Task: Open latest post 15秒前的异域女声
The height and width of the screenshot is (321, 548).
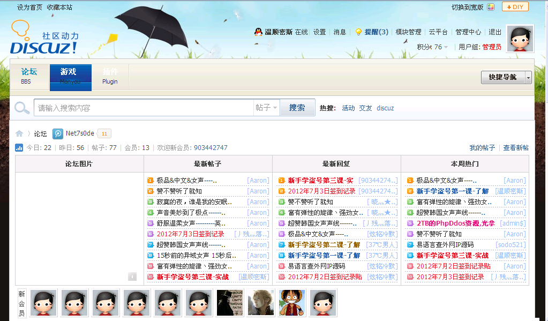Action: 197,256
